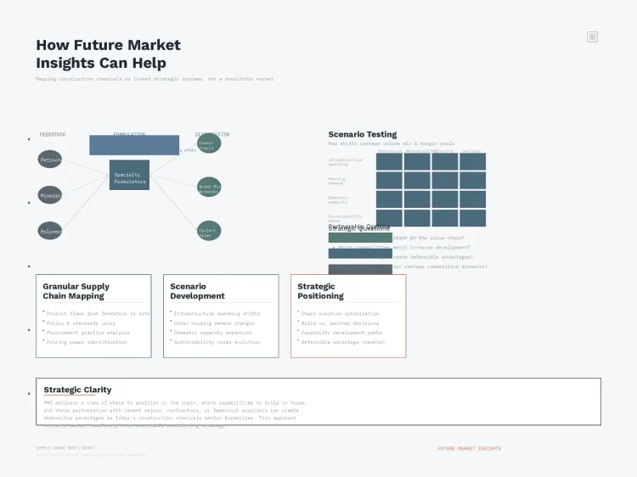Click the top-left cell of scenario grid

click(389, 161)
